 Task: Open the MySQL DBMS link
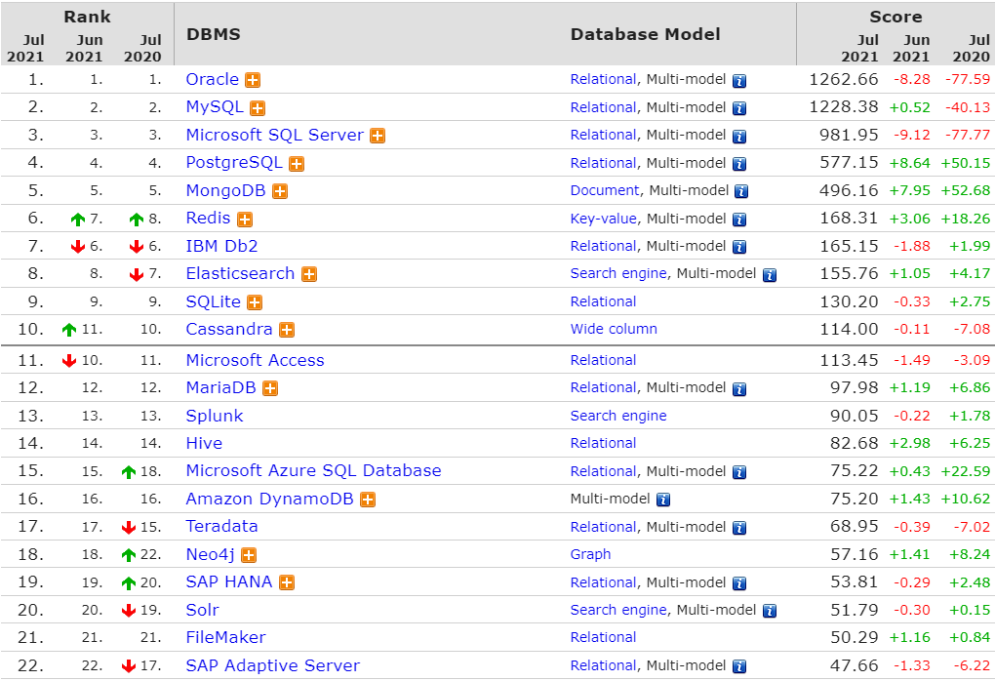coord(215,106)
